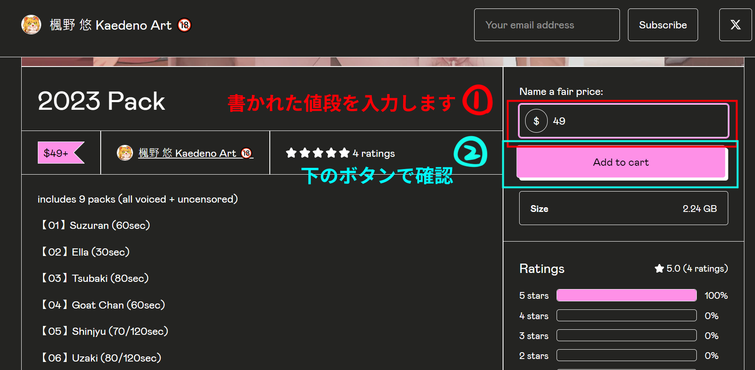
Task: Click the product cover image strip
Action: click(382, 61)
